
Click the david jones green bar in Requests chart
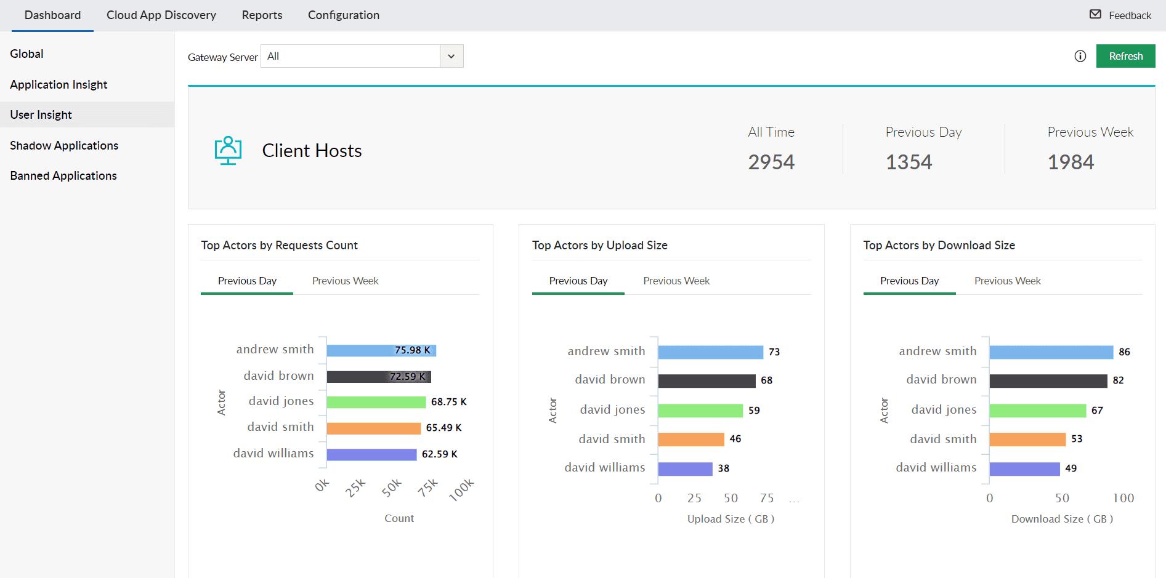[376, 402]
